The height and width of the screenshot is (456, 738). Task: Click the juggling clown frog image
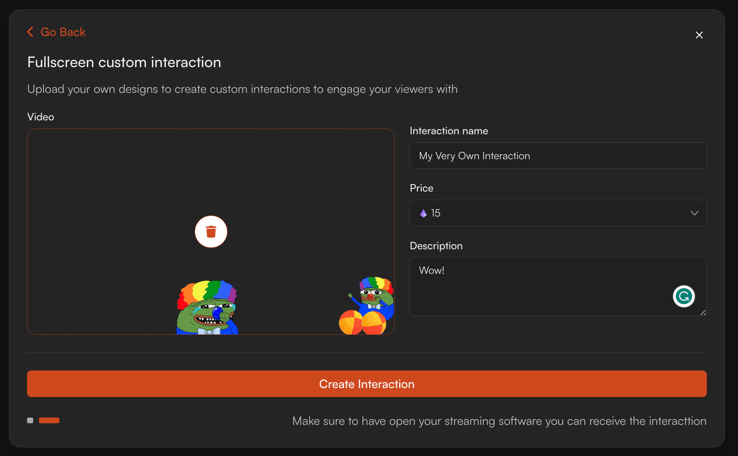pyautogui.click(x=367, y=307)
